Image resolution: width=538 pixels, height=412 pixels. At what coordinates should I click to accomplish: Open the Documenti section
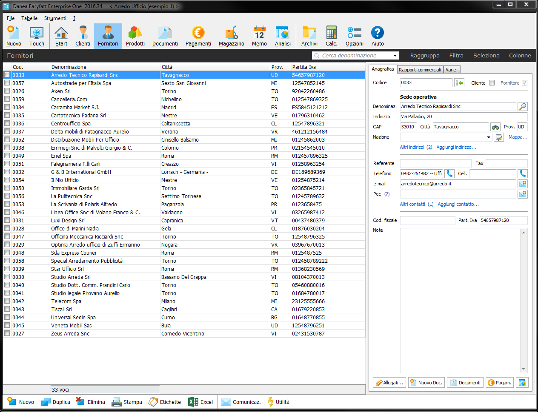[x=165, y=36]
